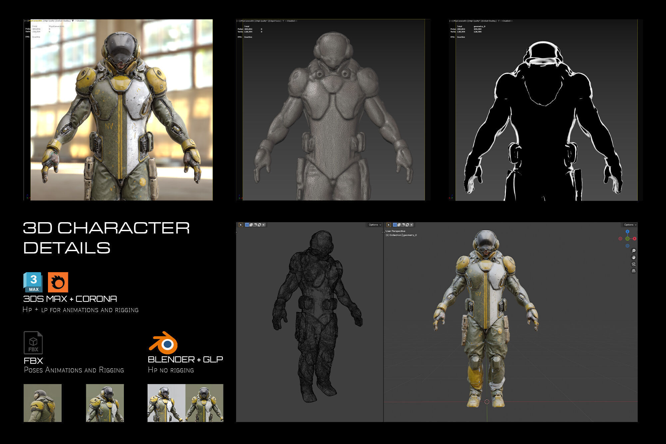Image resolution: width=666 pixels, height=444 pixels.
Task: Toggle perspective/orthographic grid button
Action: (x=634, y=271)
